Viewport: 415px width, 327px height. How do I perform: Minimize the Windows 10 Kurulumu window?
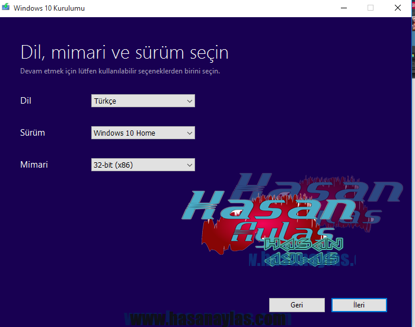coord(344,8)
